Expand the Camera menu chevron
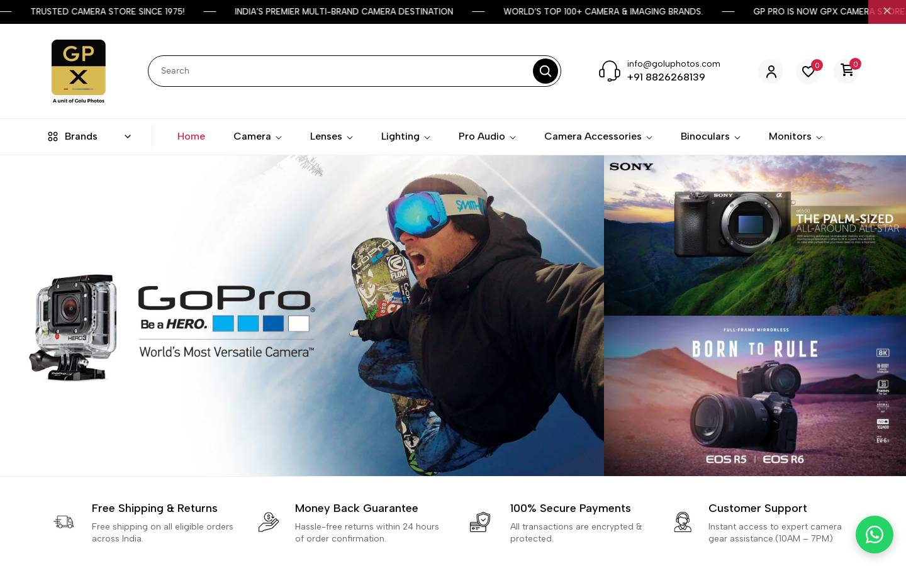 (279, 137)
